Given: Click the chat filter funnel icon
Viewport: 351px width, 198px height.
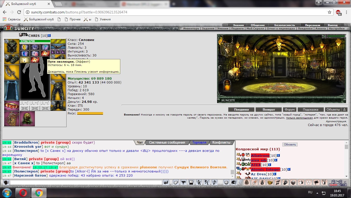Looking at the screenshot, I should click(183, 182).
